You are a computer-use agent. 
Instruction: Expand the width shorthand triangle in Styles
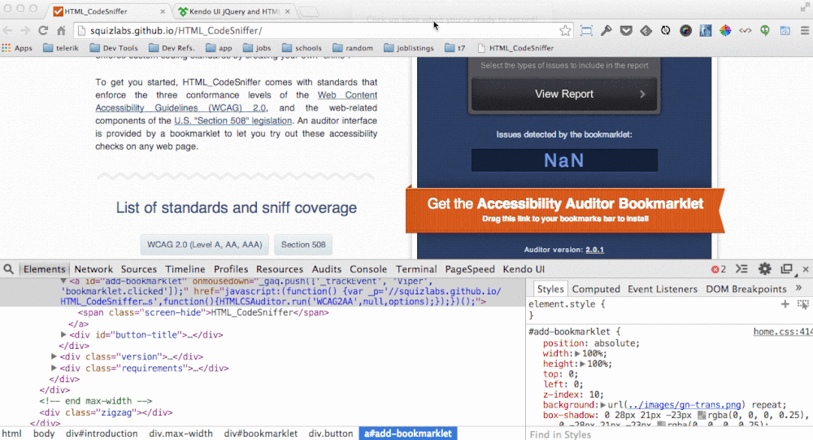(577, 353)
